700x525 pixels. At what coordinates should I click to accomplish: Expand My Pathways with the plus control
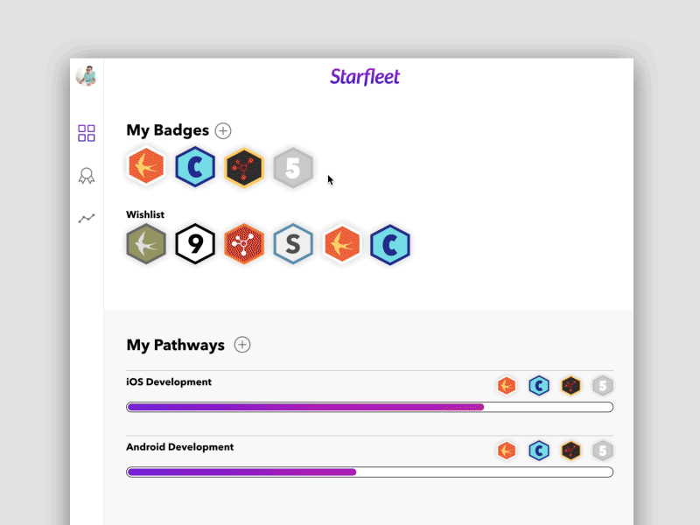click(x=242, y=345)
